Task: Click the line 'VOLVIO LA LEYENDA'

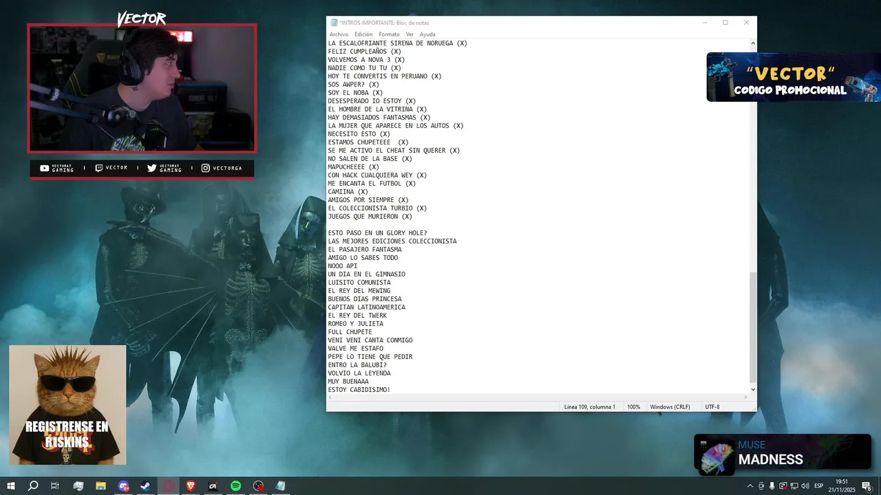Action: [359, 373]
